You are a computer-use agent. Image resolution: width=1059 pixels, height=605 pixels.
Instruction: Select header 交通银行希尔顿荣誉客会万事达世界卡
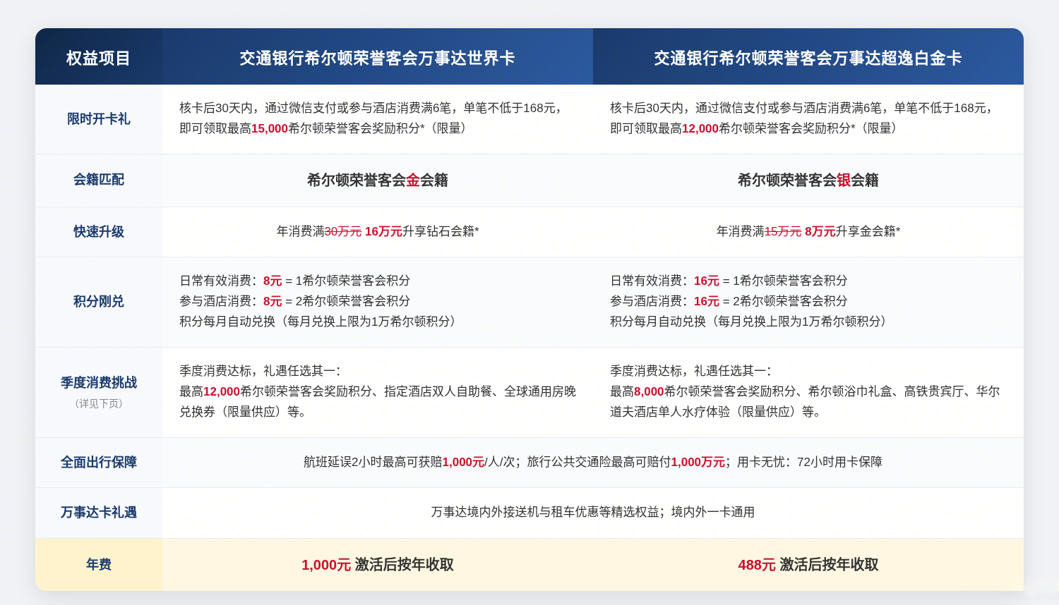377,58
